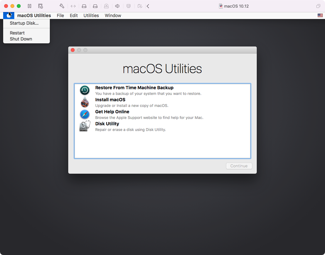Open the Window menu

113,16
